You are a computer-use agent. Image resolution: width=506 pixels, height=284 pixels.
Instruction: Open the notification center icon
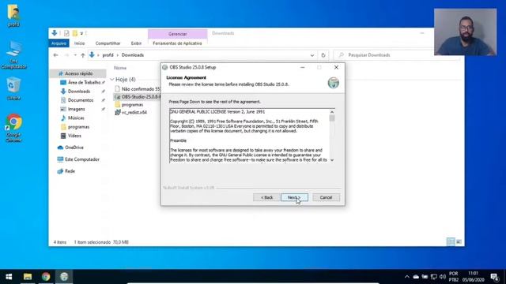(494, 277)
